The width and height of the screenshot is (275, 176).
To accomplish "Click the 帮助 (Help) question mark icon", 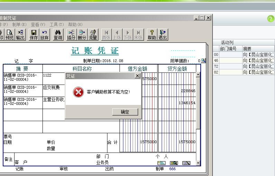I will click(x=152, y=35).
